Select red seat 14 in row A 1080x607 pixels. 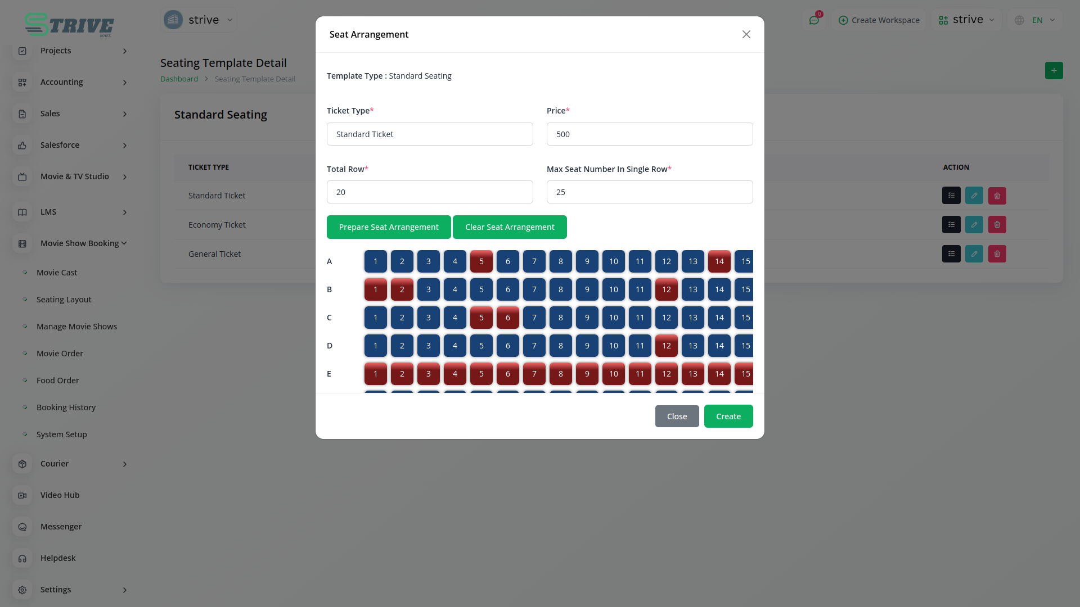(x=719, y=261)
